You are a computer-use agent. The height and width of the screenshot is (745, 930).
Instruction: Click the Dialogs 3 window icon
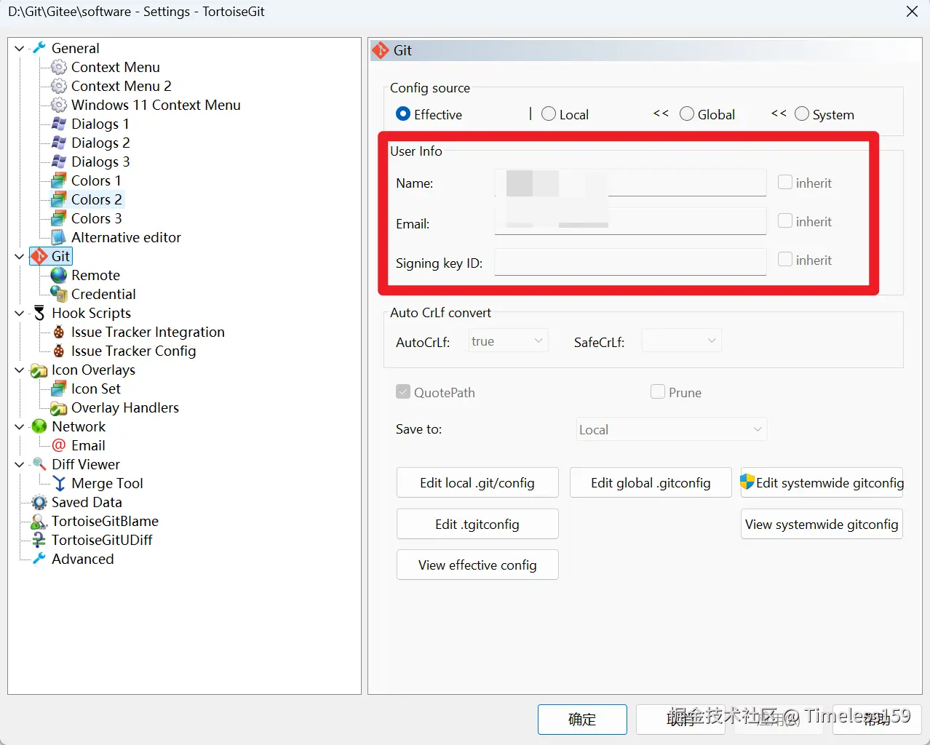(59, 162)
